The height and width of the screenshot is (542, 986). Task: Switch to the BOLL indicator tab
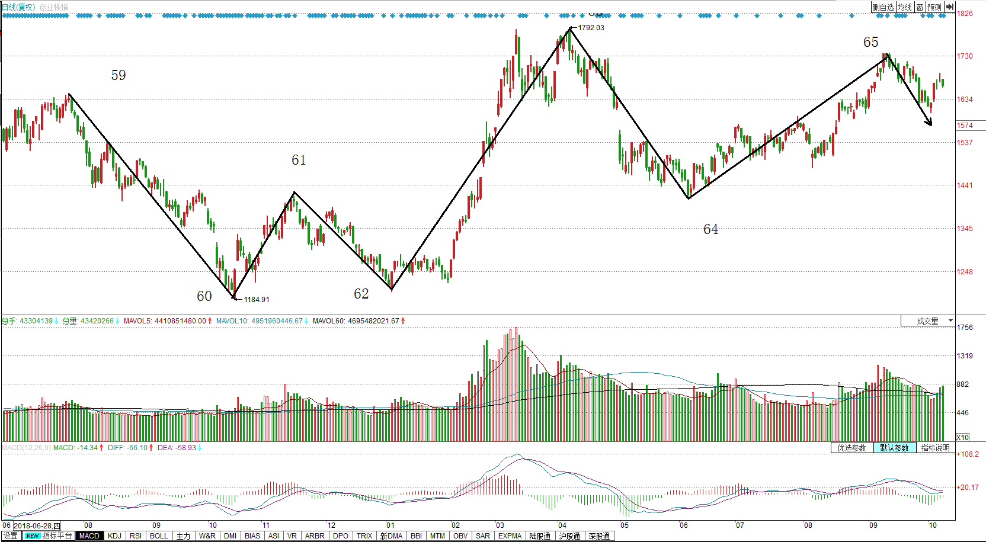point(159,535)
